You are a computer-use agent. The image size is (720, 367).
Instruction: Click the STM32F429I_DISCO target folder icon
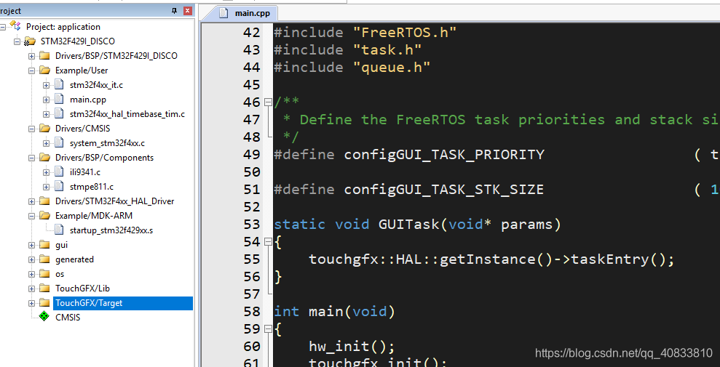(x=29, y=41)
